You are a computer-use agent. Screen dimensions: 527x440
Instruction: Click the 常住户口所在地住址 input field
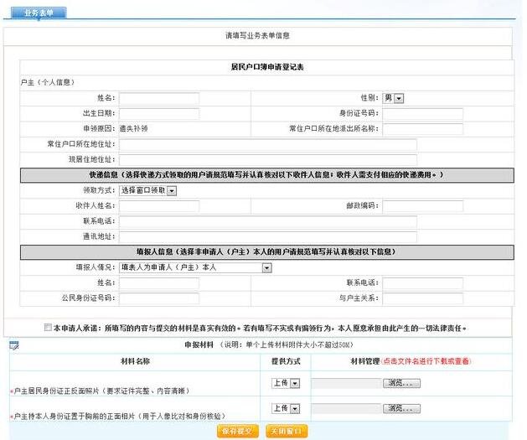coord(268,144)
